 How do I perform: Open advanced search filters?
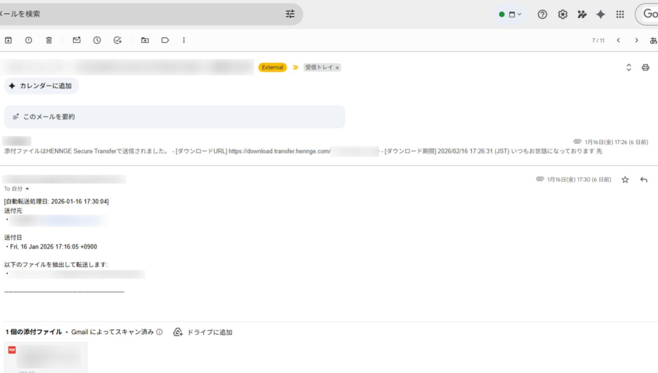coord(290,14)
